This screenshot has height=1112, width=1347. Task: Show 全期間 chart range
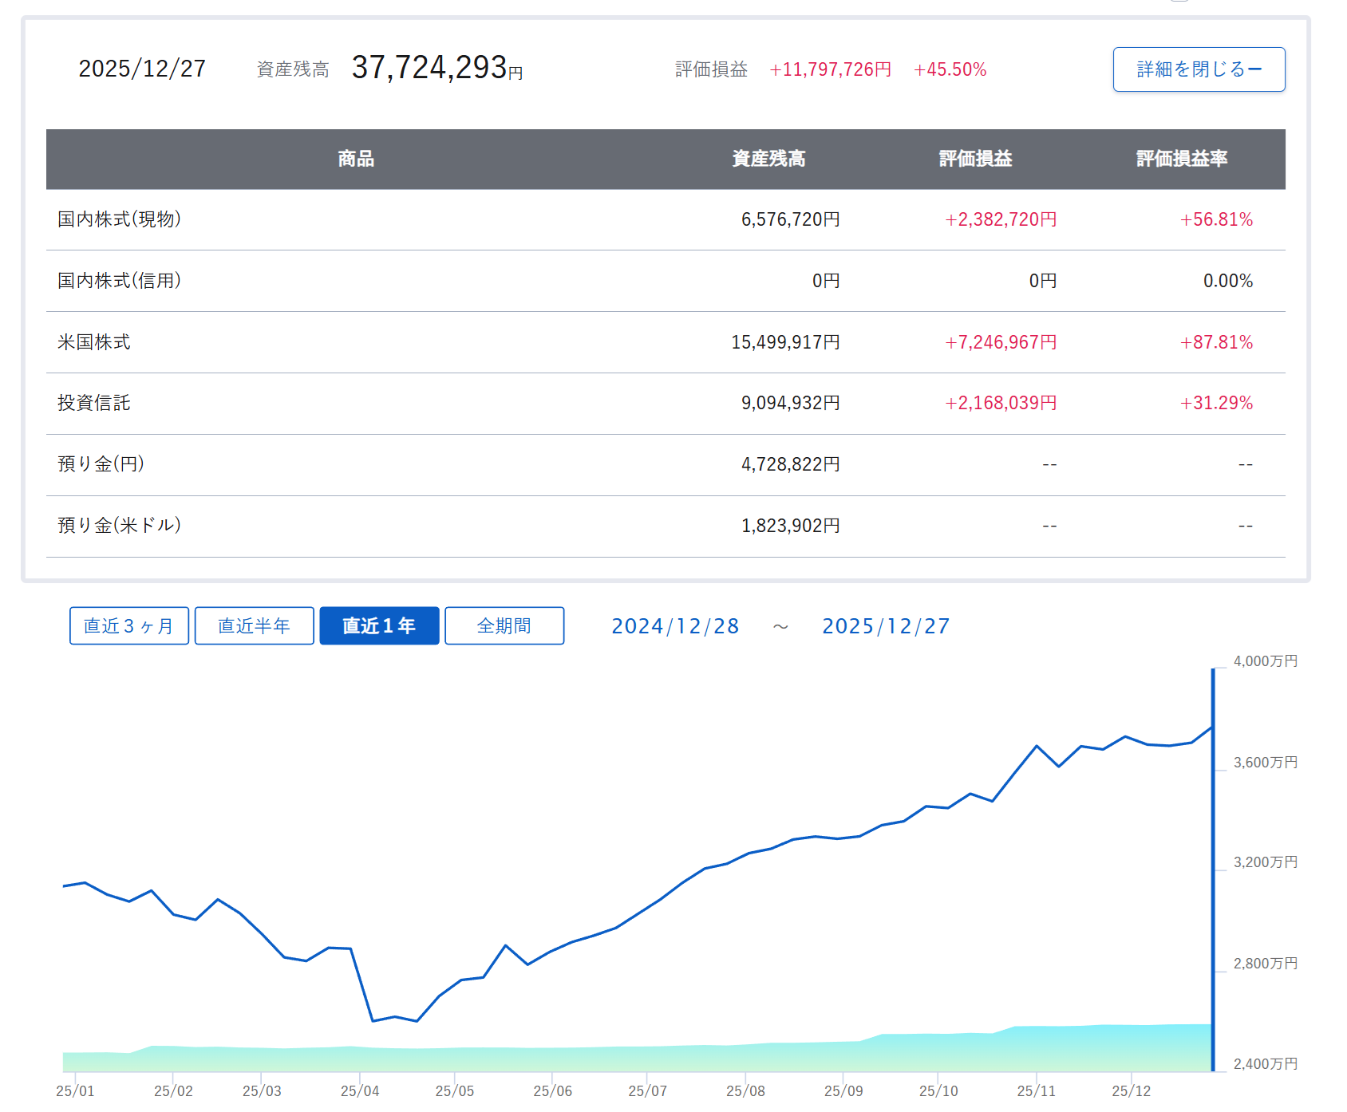504,626
